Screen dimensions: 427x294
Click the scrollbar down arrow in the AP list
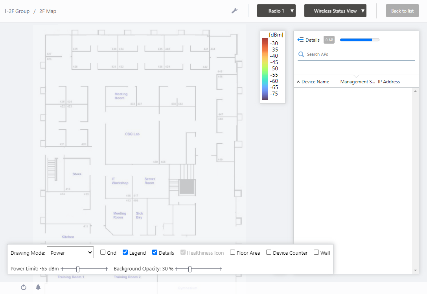pyautogui.click(x=416, y=270)
